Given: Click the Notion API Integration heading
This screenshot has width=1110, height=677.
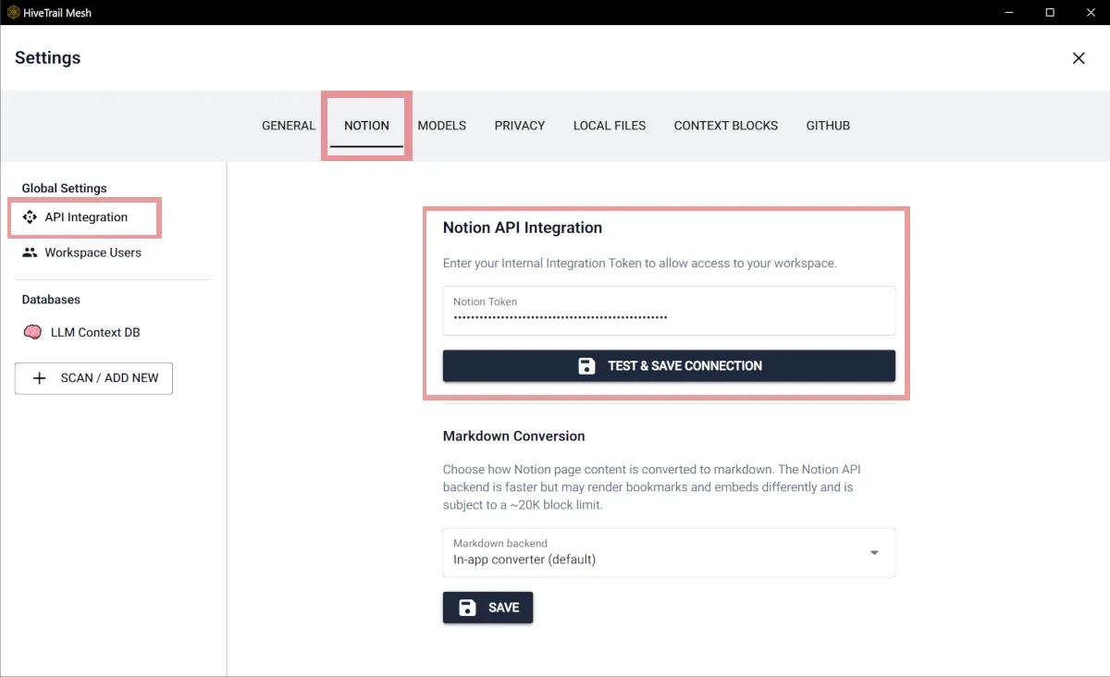Looking at the screenshot, I should pyautogui.click(x=523, y=228).
